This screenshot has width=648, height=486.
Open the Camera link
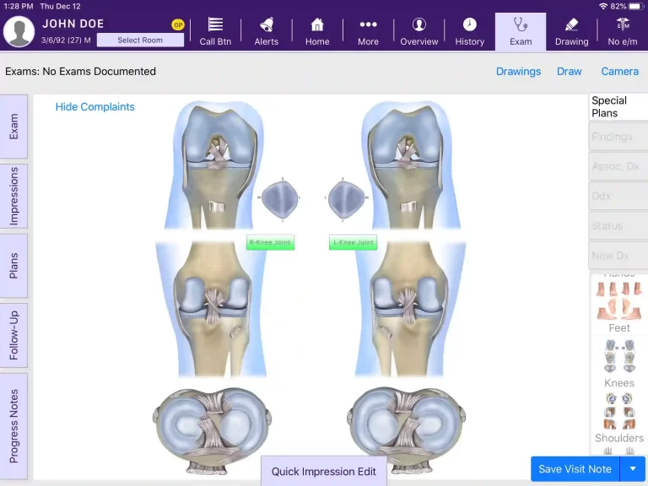tap(619, 72)
